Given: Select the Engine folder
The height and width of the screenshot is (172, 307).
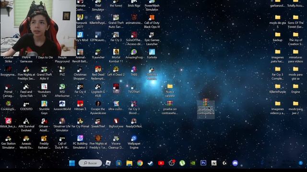Looking at the screenshot, I should point(295,88).
